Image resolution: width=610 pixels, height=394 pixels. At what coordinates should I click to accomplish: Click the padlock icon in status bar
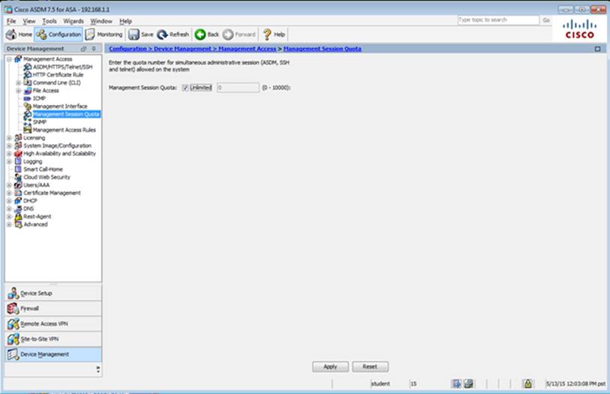click(527, 383)
